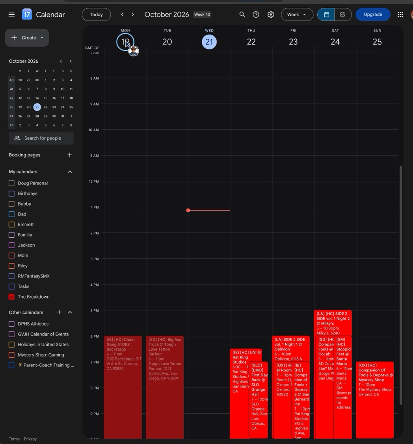
Task: Go to next week arrow
Action: [133, 15]
